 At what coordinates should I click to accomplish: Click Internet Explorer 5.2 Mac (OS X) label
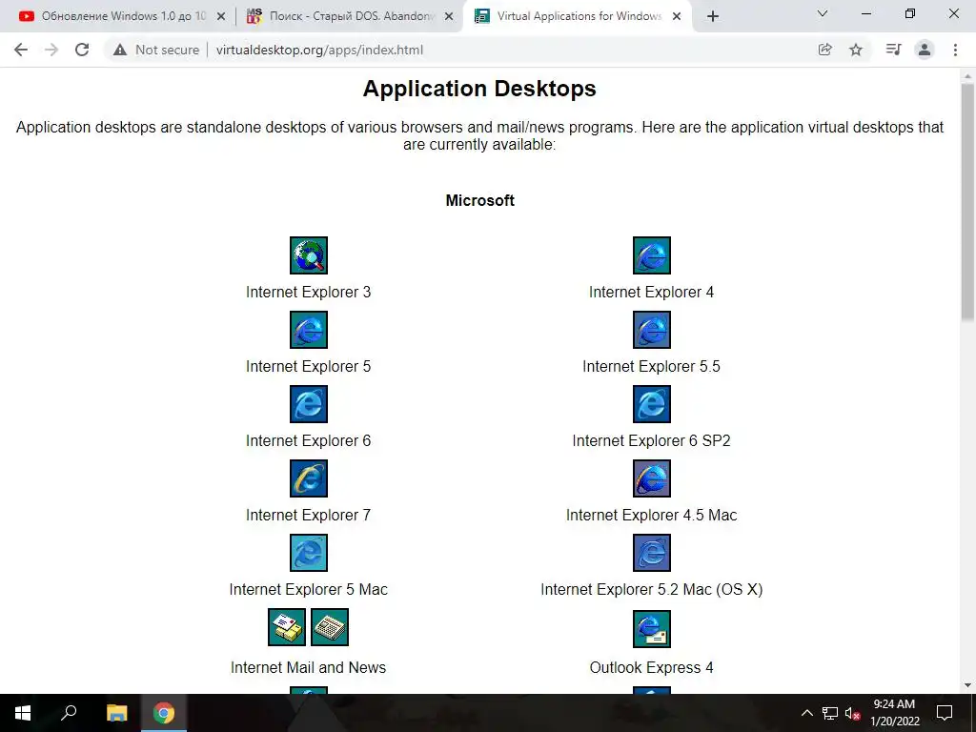coord(651,589)
